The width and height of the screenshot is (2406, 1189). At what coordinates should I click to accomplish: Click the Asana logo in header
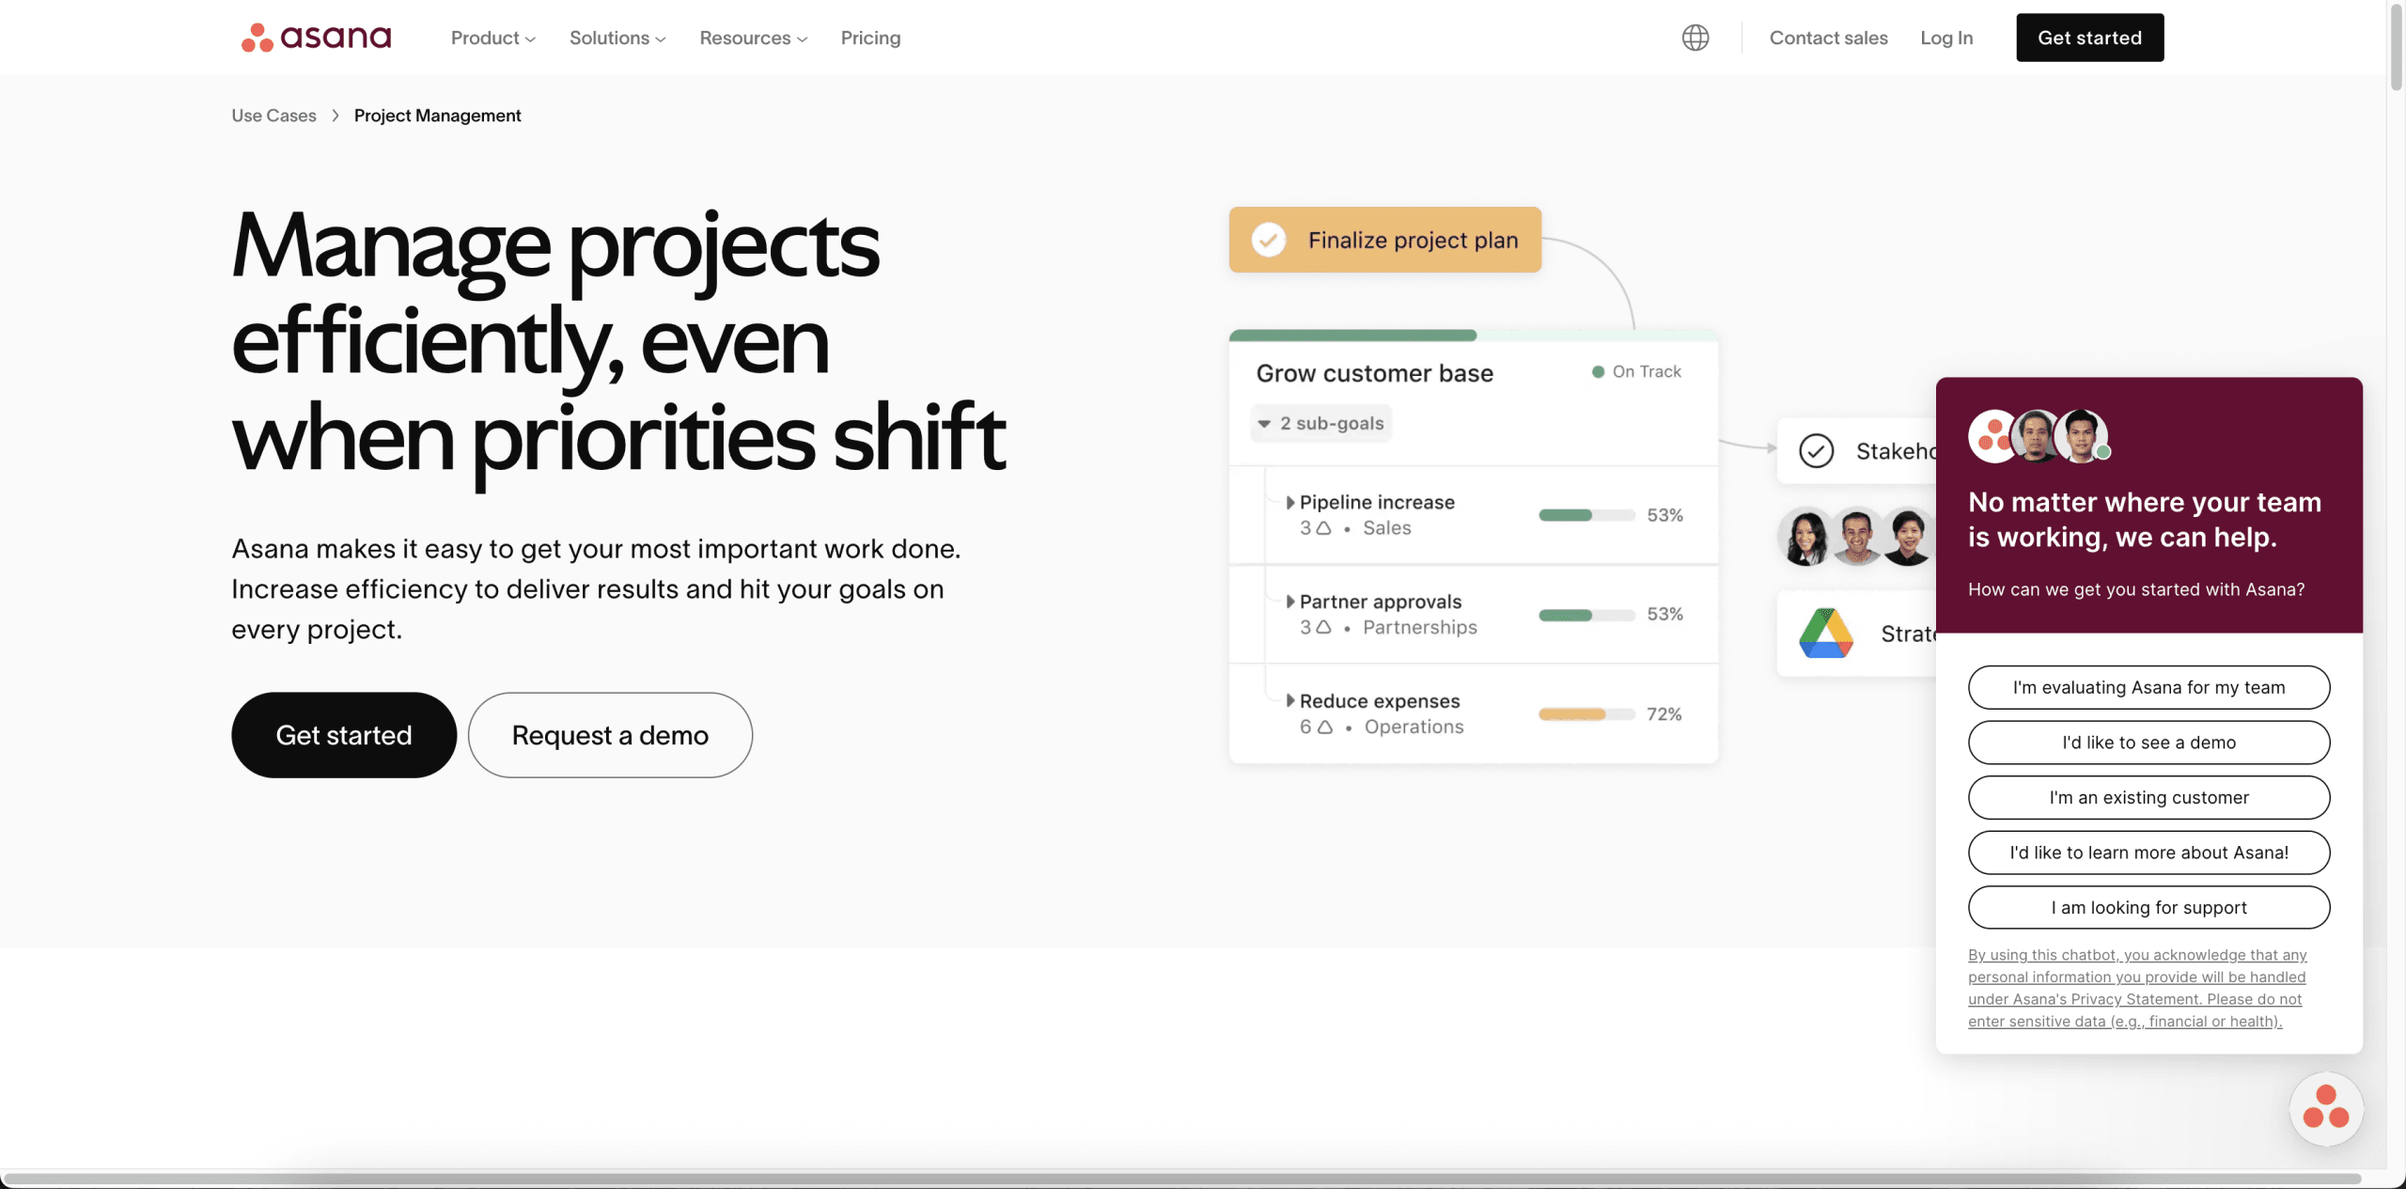316,38
